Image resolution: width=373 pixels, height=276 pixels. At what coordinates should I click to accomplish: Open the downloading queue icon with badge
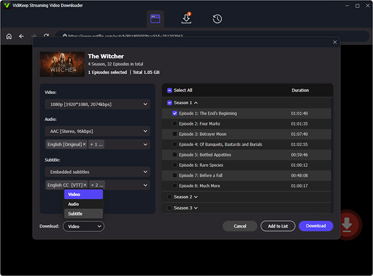[x=187, y=18]
